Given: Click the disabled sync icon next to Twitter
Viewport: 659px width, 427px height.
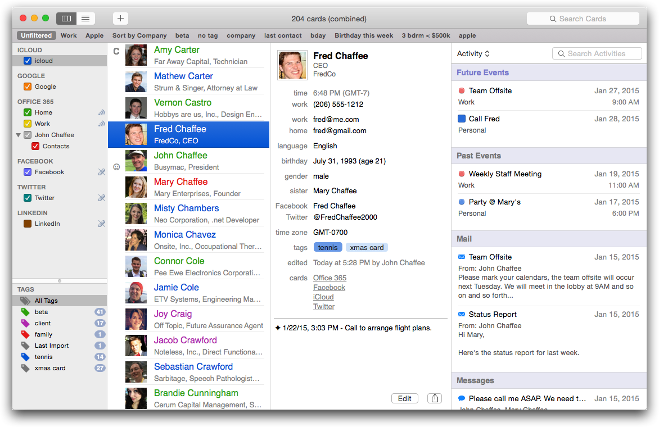Looking at the screenshot, I should point(101,198).
